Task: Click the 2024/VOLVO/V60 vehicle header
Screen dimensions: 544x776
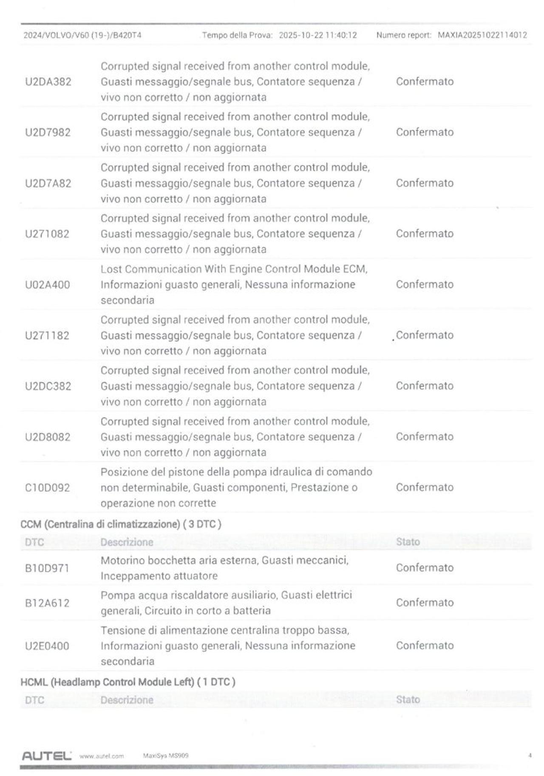Action: pyautogui.click(x=82, y=35)
